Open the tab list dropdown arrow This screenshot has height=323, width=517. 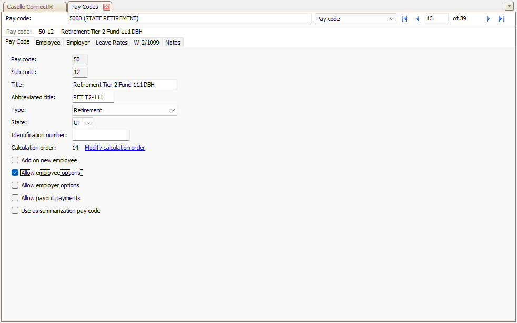(509, 6)
